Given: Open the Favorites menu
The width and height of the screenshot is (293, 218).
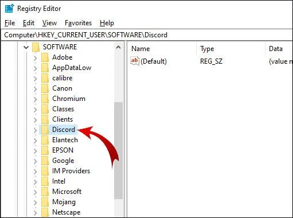Looking at the screenshot, I should pyautogui.click(x=78, y=23).
